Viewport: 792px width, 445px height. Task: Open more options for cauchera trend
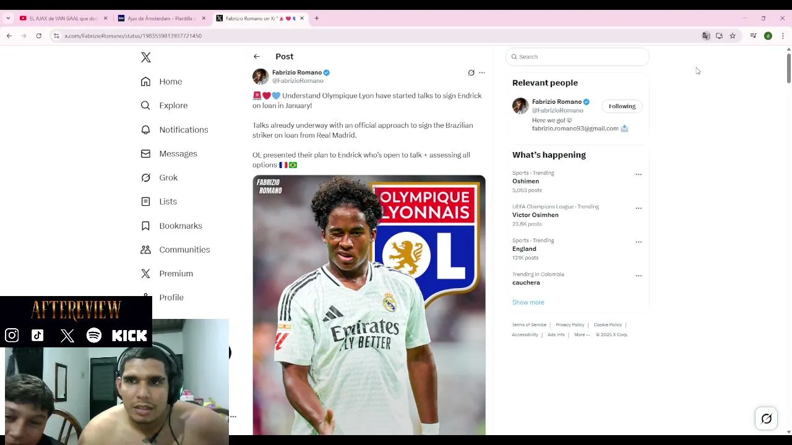pos(639,276)
